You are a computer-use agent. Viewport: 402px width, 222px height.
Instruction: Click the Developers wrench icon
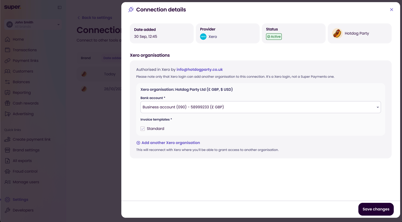(x=7, y=210)
